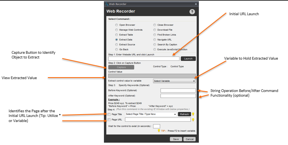
Task: Select the Go Back command
Action: pyautogui.click(x=116, y=50)
